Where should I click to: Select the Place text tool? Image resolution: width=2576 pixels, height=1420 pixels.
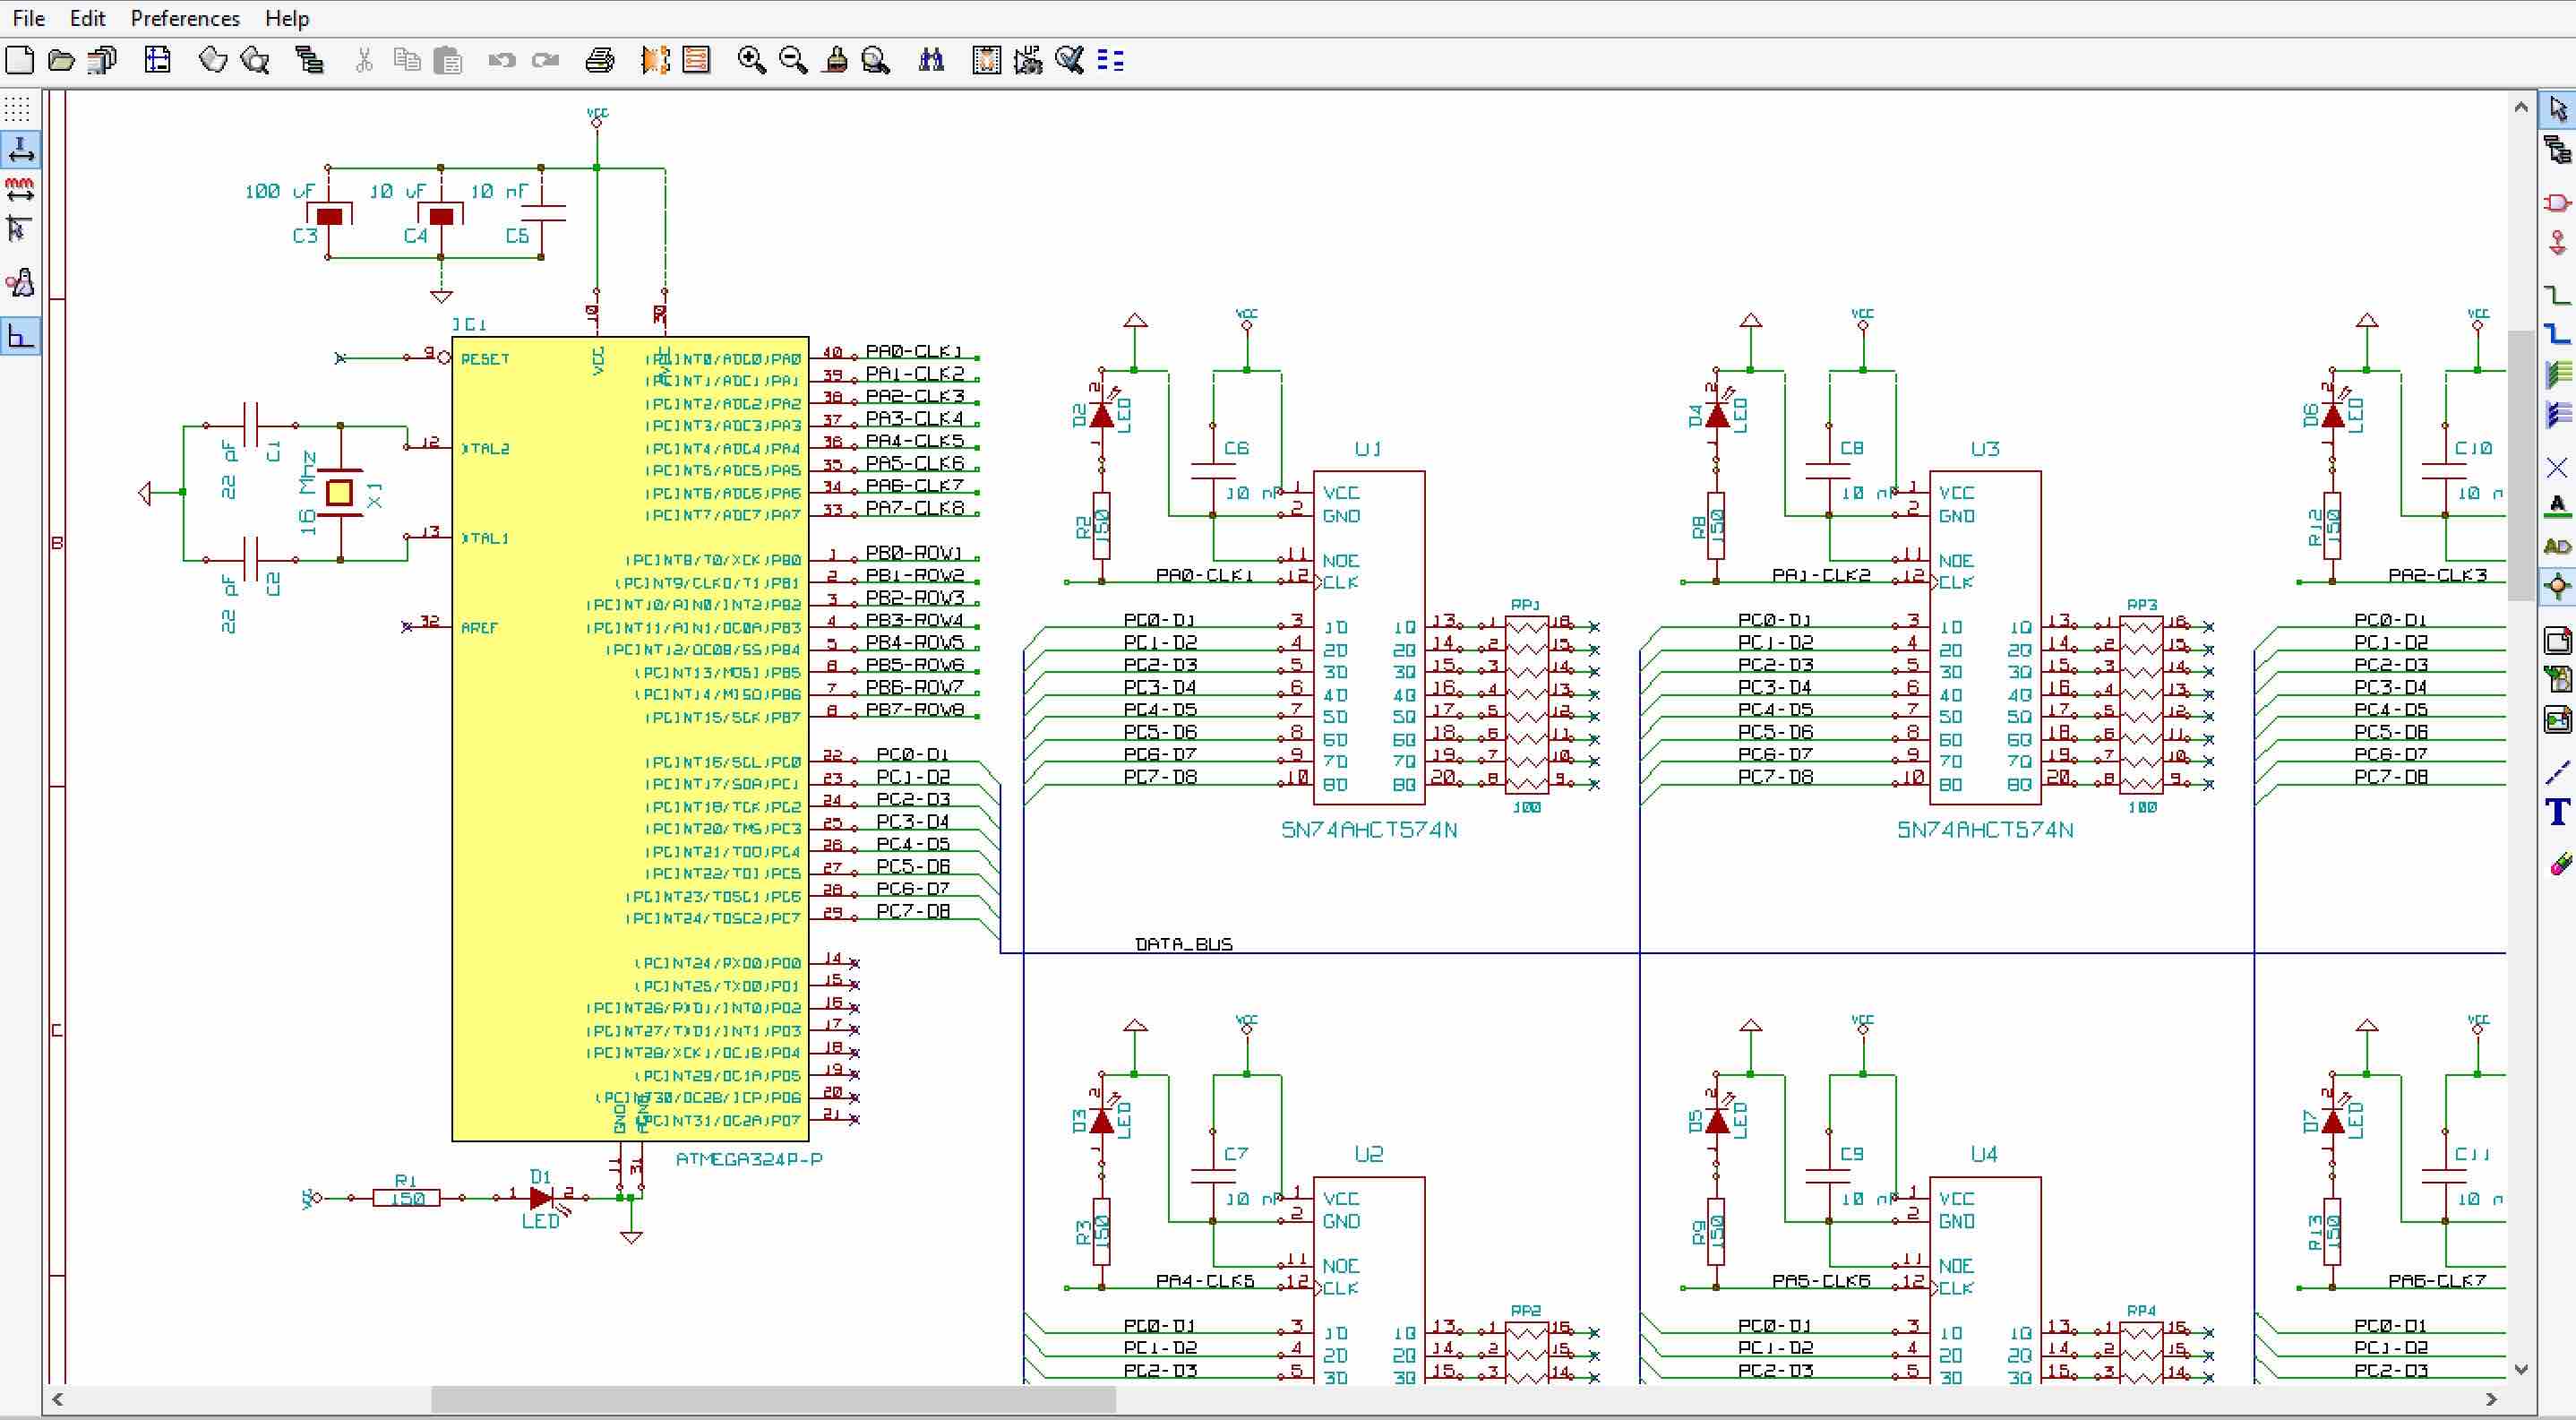point(2558,812)
